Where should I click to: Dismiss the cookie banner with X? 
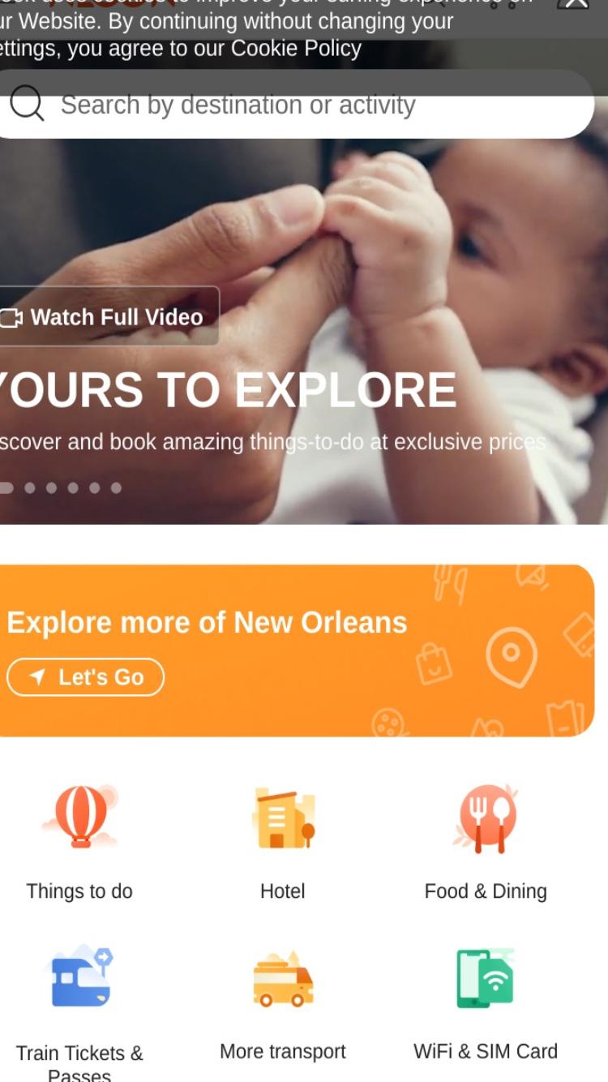(575, 4)
